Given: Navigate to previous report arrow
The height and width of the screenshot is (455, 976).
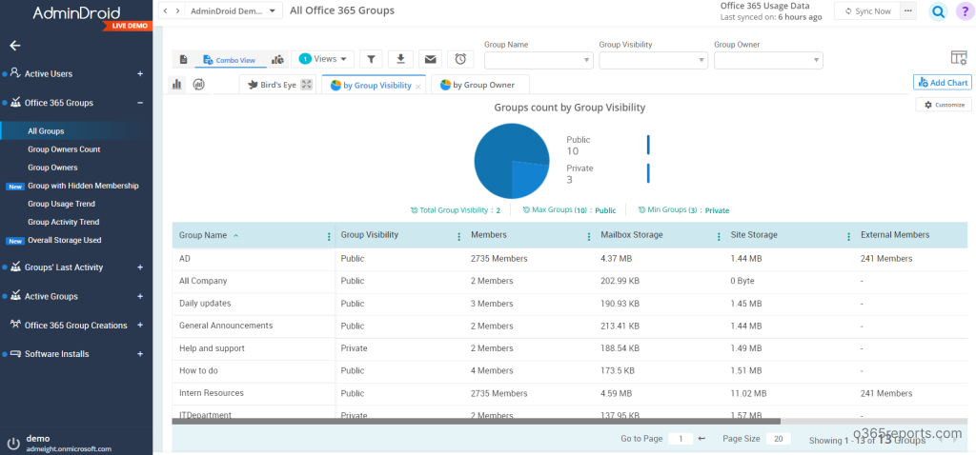Looking at the screenshot, I should click(x=166, y=10).
